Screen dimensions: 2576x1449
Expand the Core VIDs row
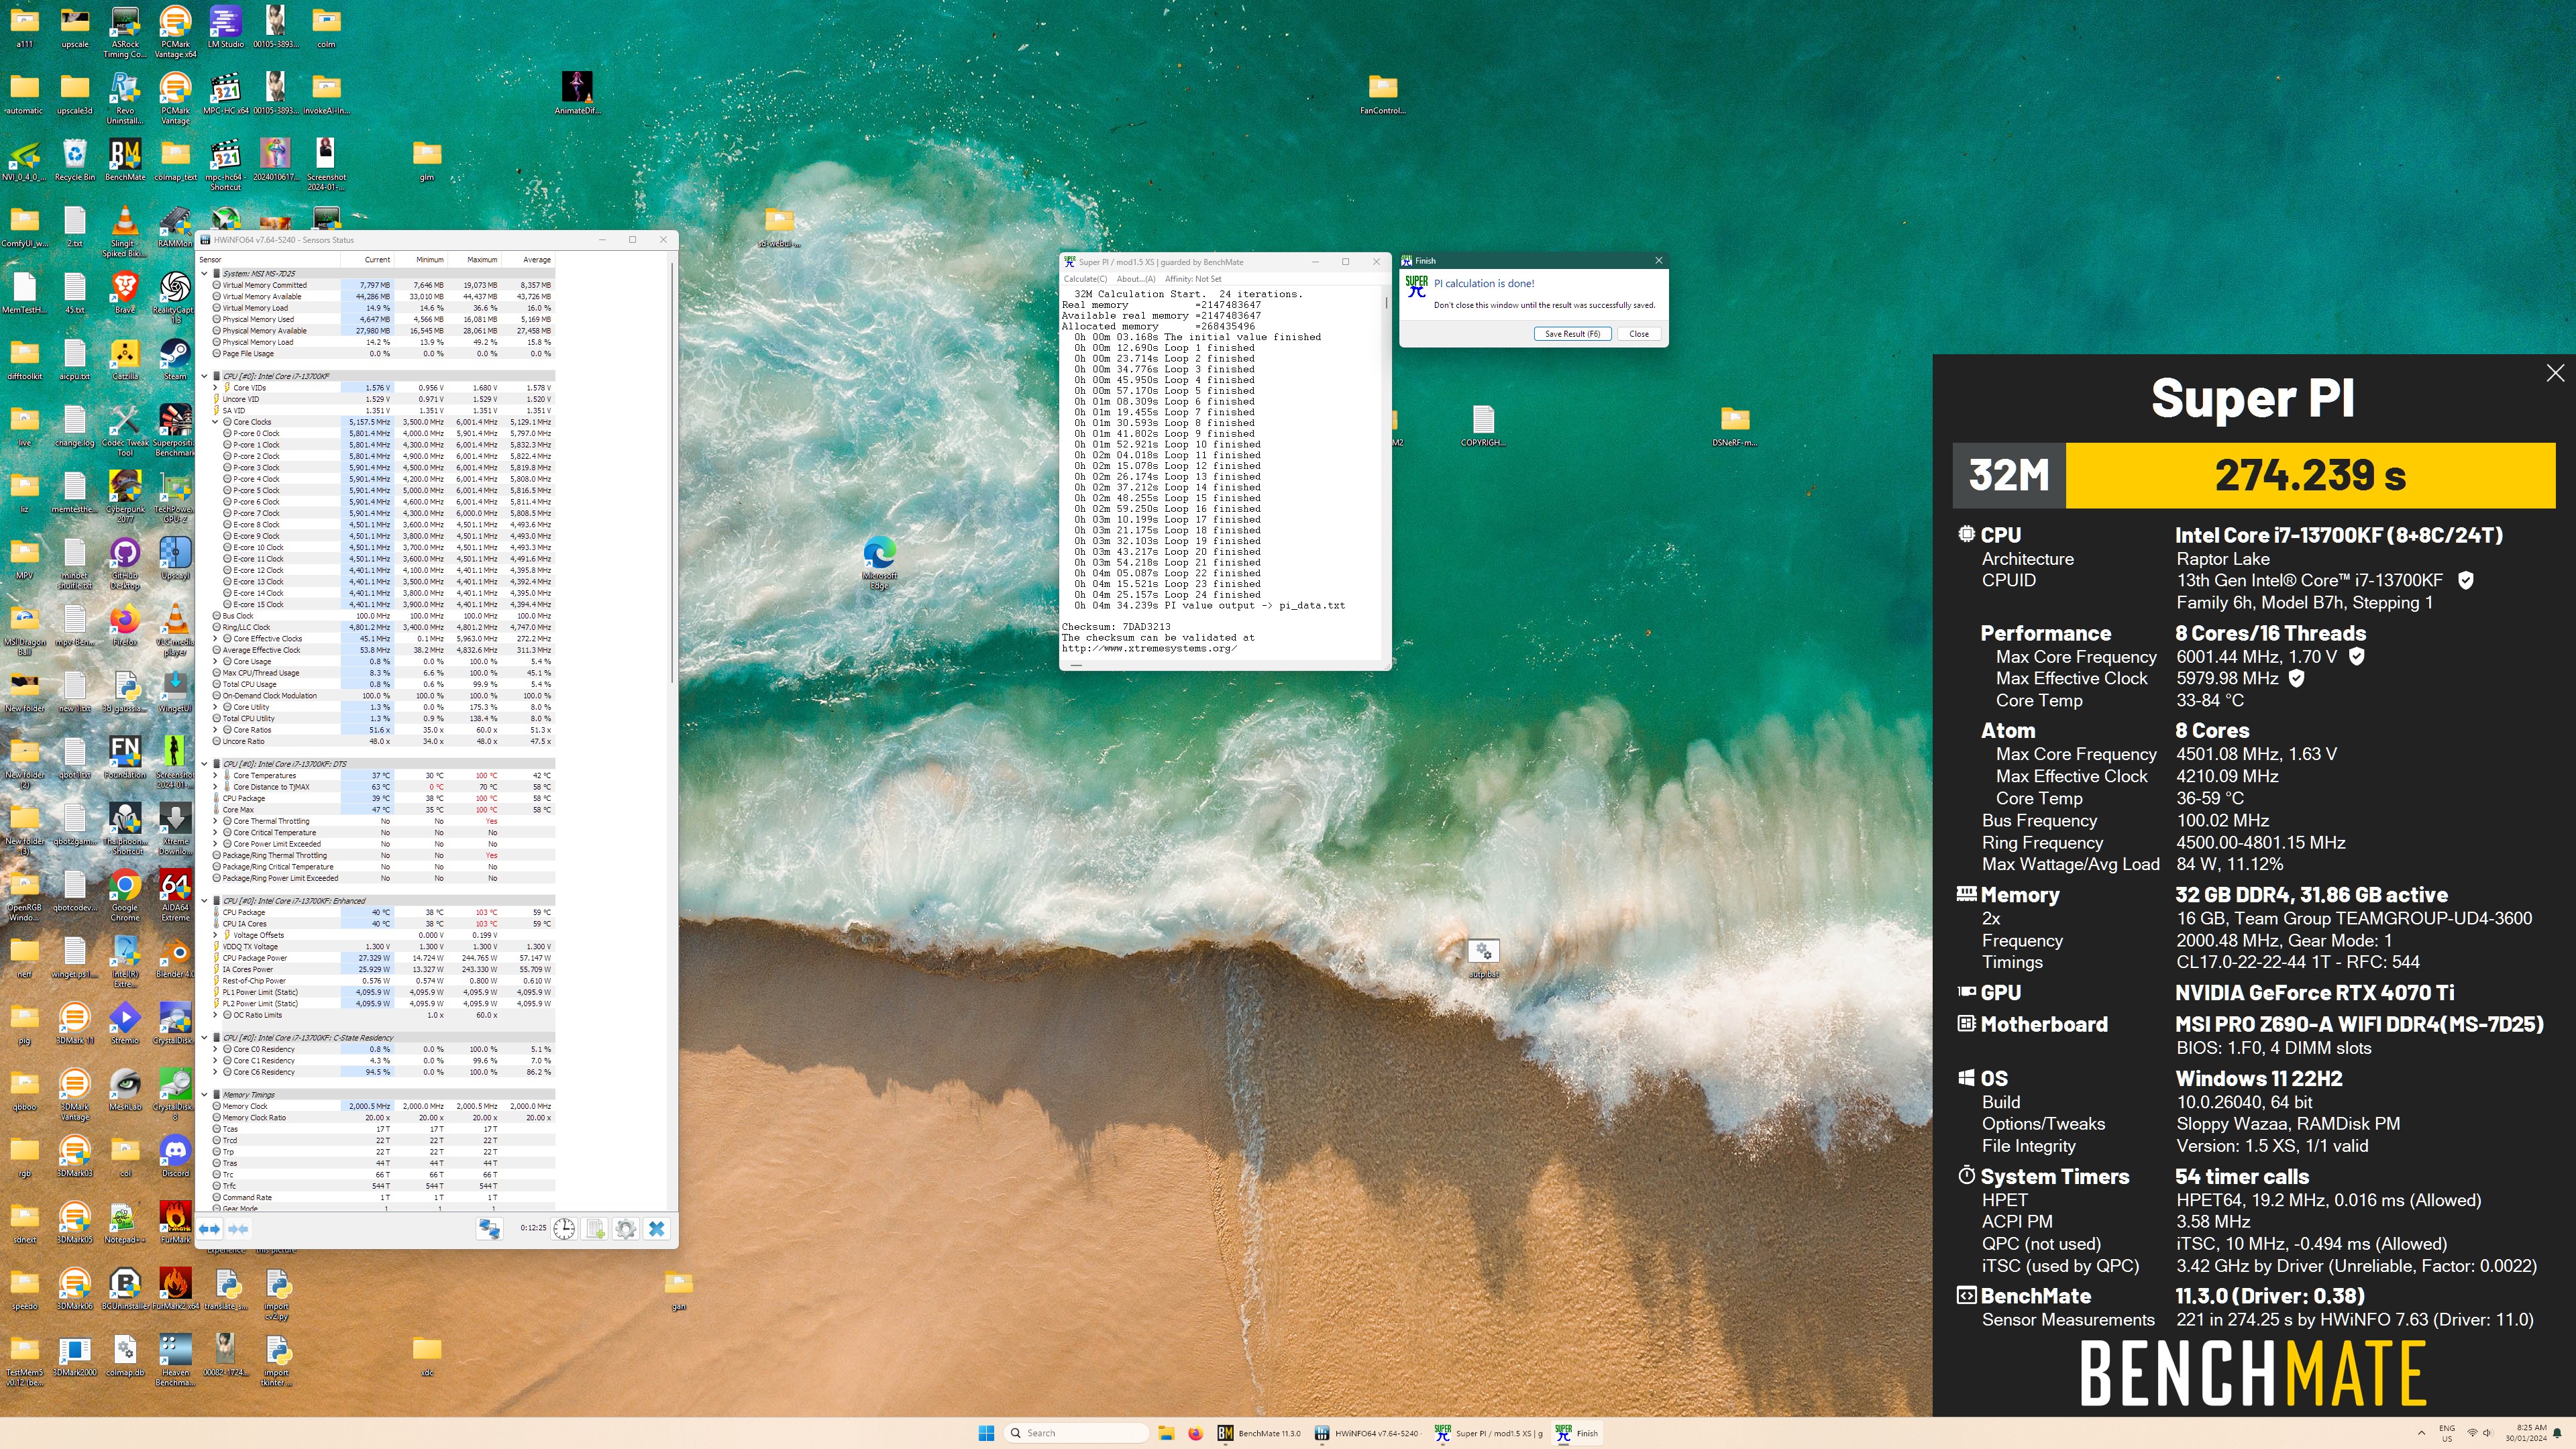215,387
